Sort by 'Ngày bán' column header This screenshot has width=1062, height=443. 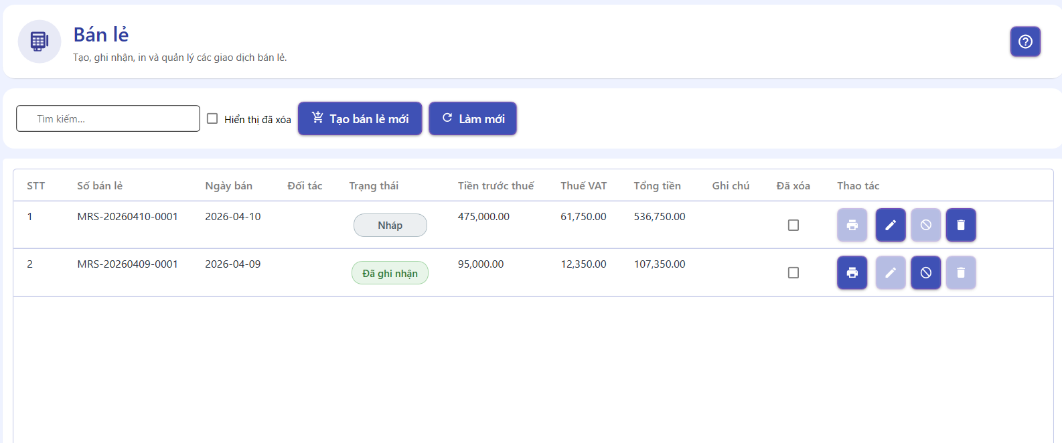[x=228, y=185]
